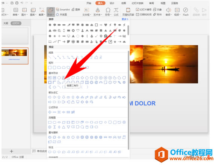Switch to the 开始 home tab
This screenshot has width=216, height=165.
tap(89, 3)
